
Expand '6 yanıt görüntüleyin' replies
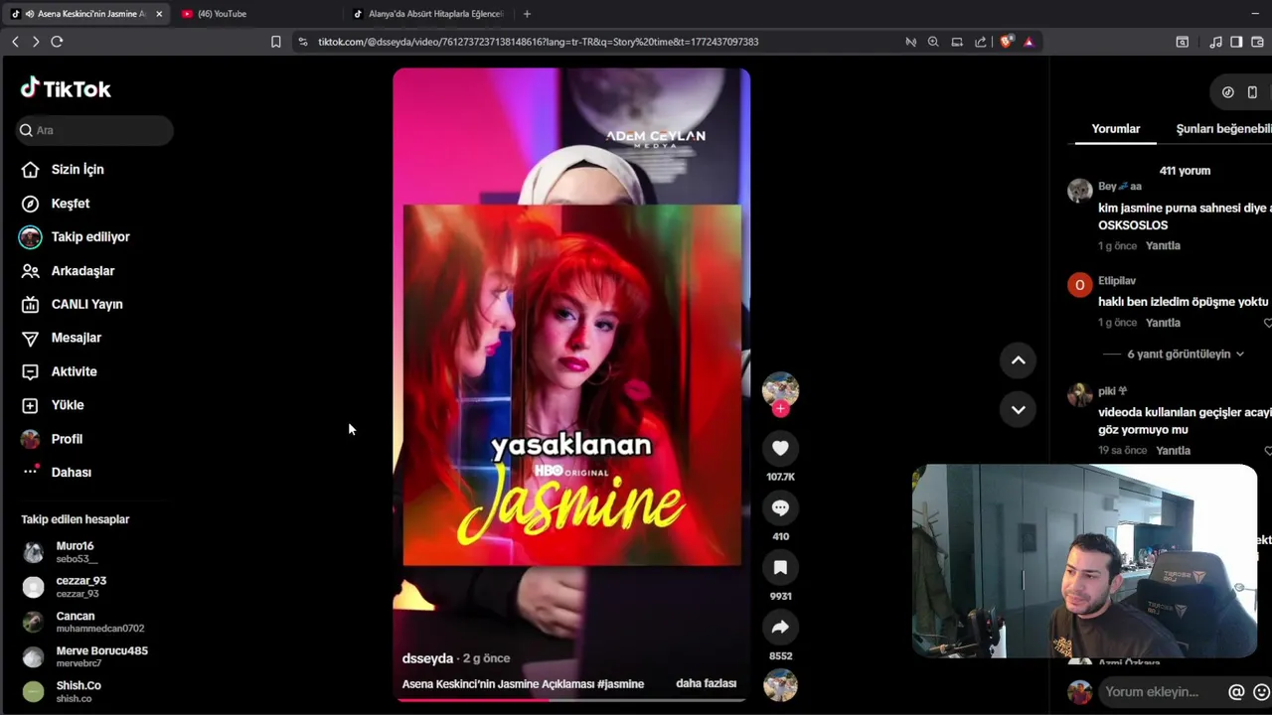1185,355
